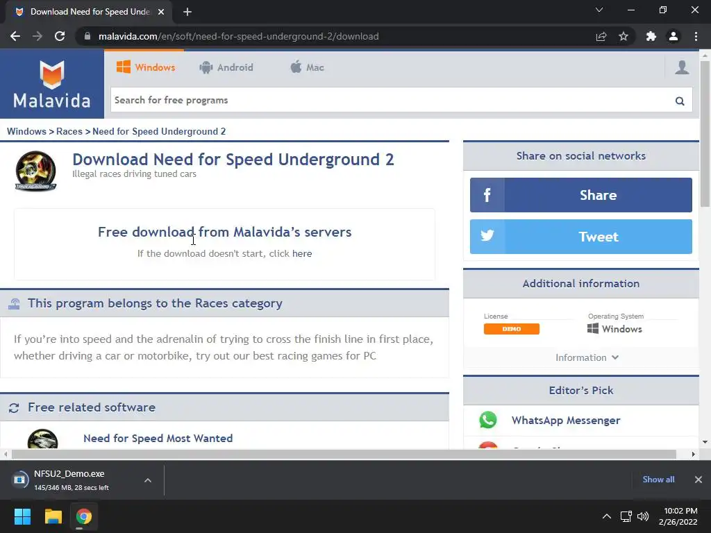Click the browser forward arrow
Image resolution: width=711 pixels, height=533 pixels.
37,36
